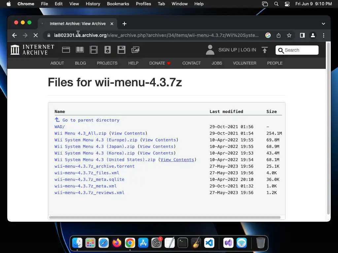The image size is (338, 253).
Task: Open the History menu in menu bar
Action: [x=93, y=4]
